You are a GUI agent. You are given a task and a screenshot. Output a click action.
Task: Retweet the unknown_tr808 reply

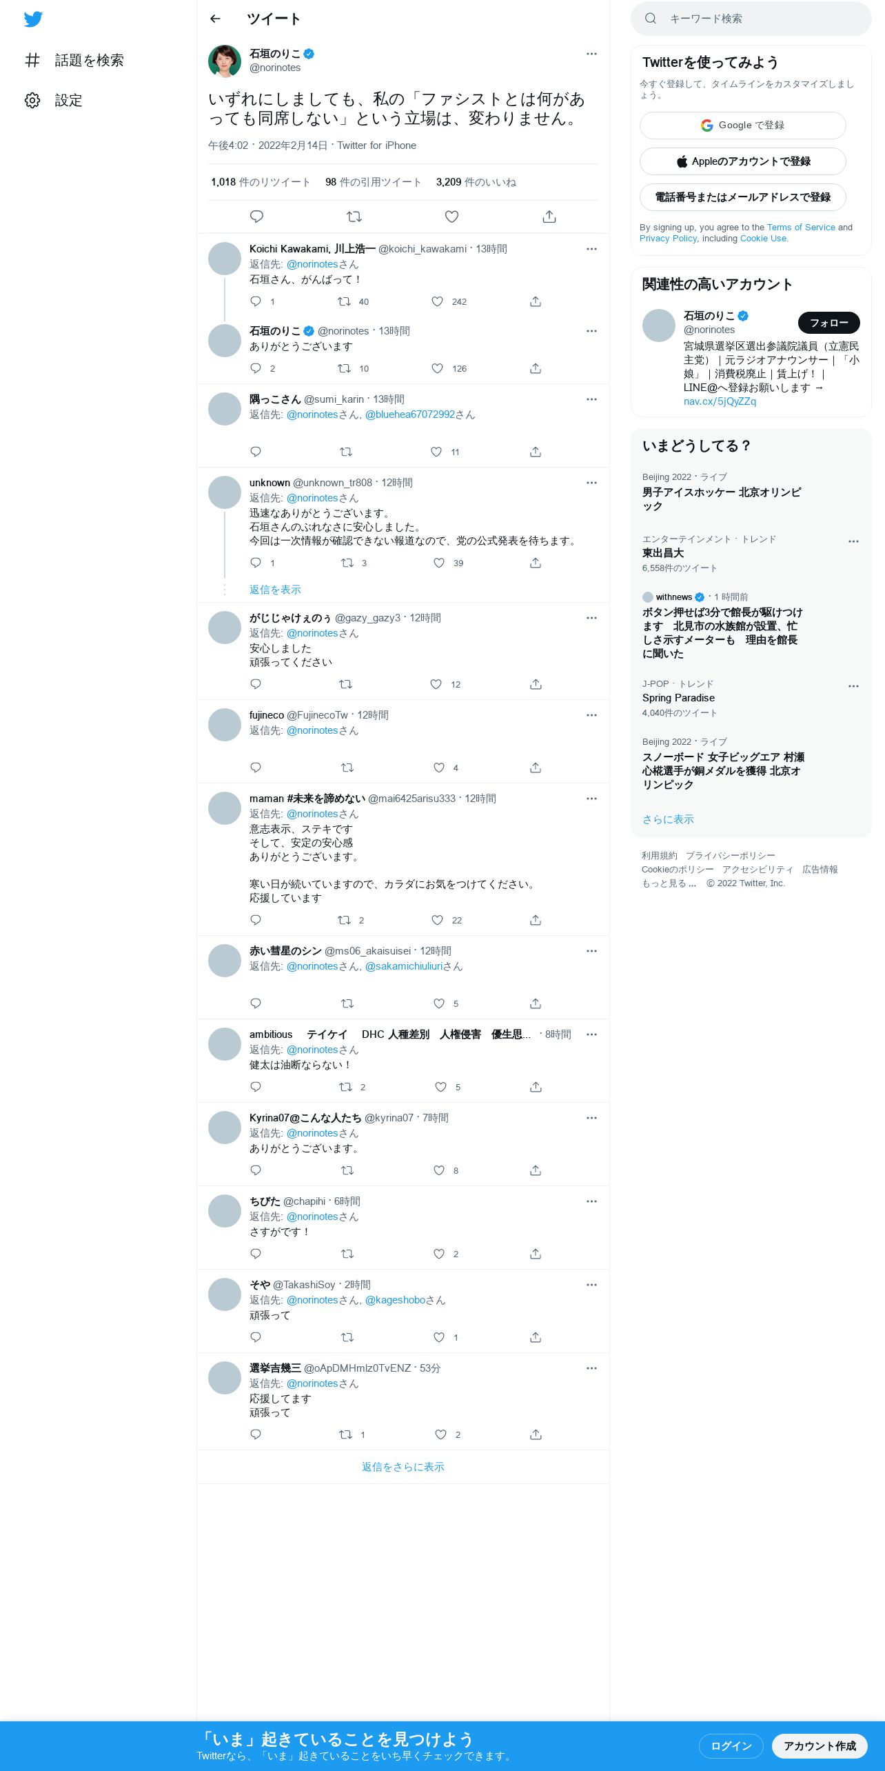point(347,563)
